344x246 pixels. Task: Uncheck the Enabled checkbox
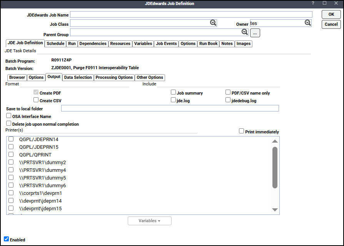tap(7, 239)
